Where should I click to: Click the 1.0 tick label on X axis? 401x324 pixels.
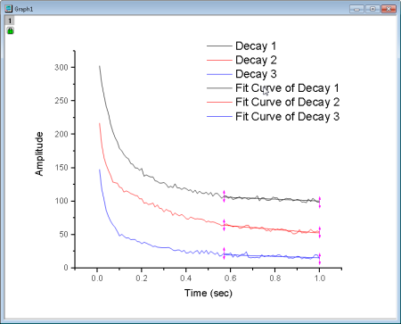319,278
